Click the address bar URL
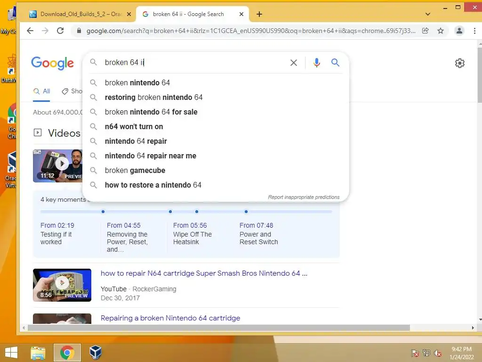This screenshot has height=362, width=482. (x=250, y=31)
